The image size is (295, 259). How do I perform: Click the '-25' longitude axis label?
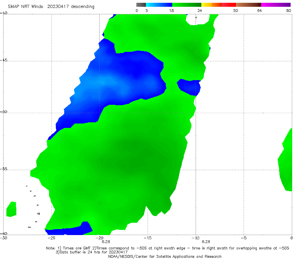coord(51,238)
